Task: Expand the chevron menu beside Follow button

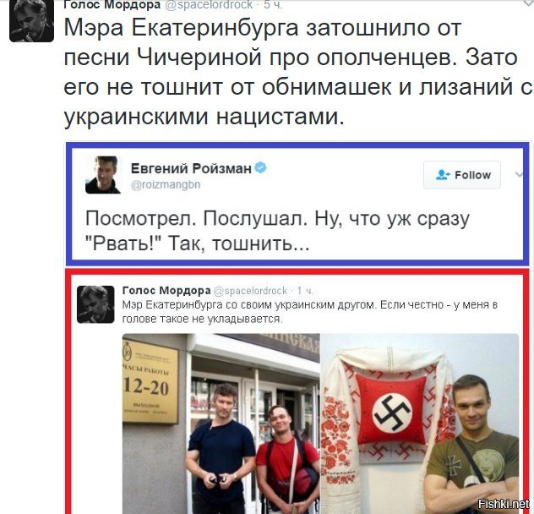Action: [520, 175]
